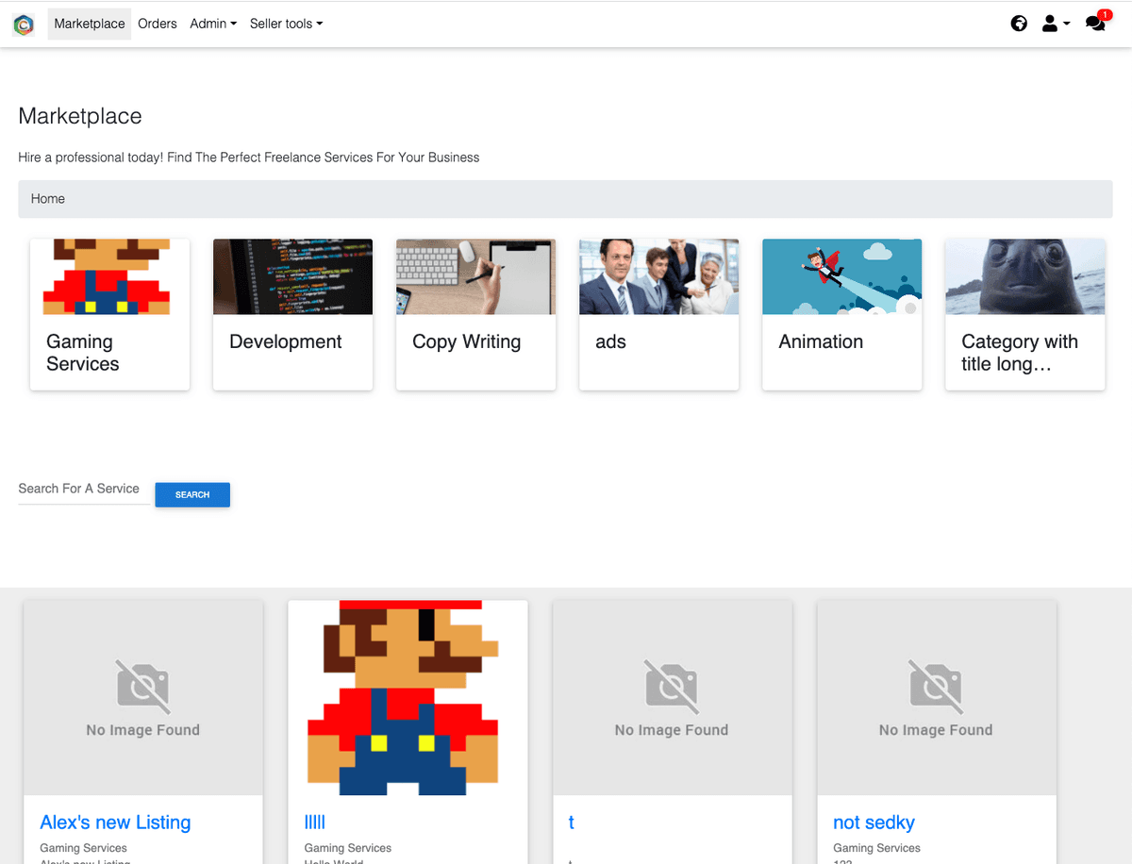Open the 'lllll' listing link
This screenshot has height=864, width=1132.
point(314,822)
